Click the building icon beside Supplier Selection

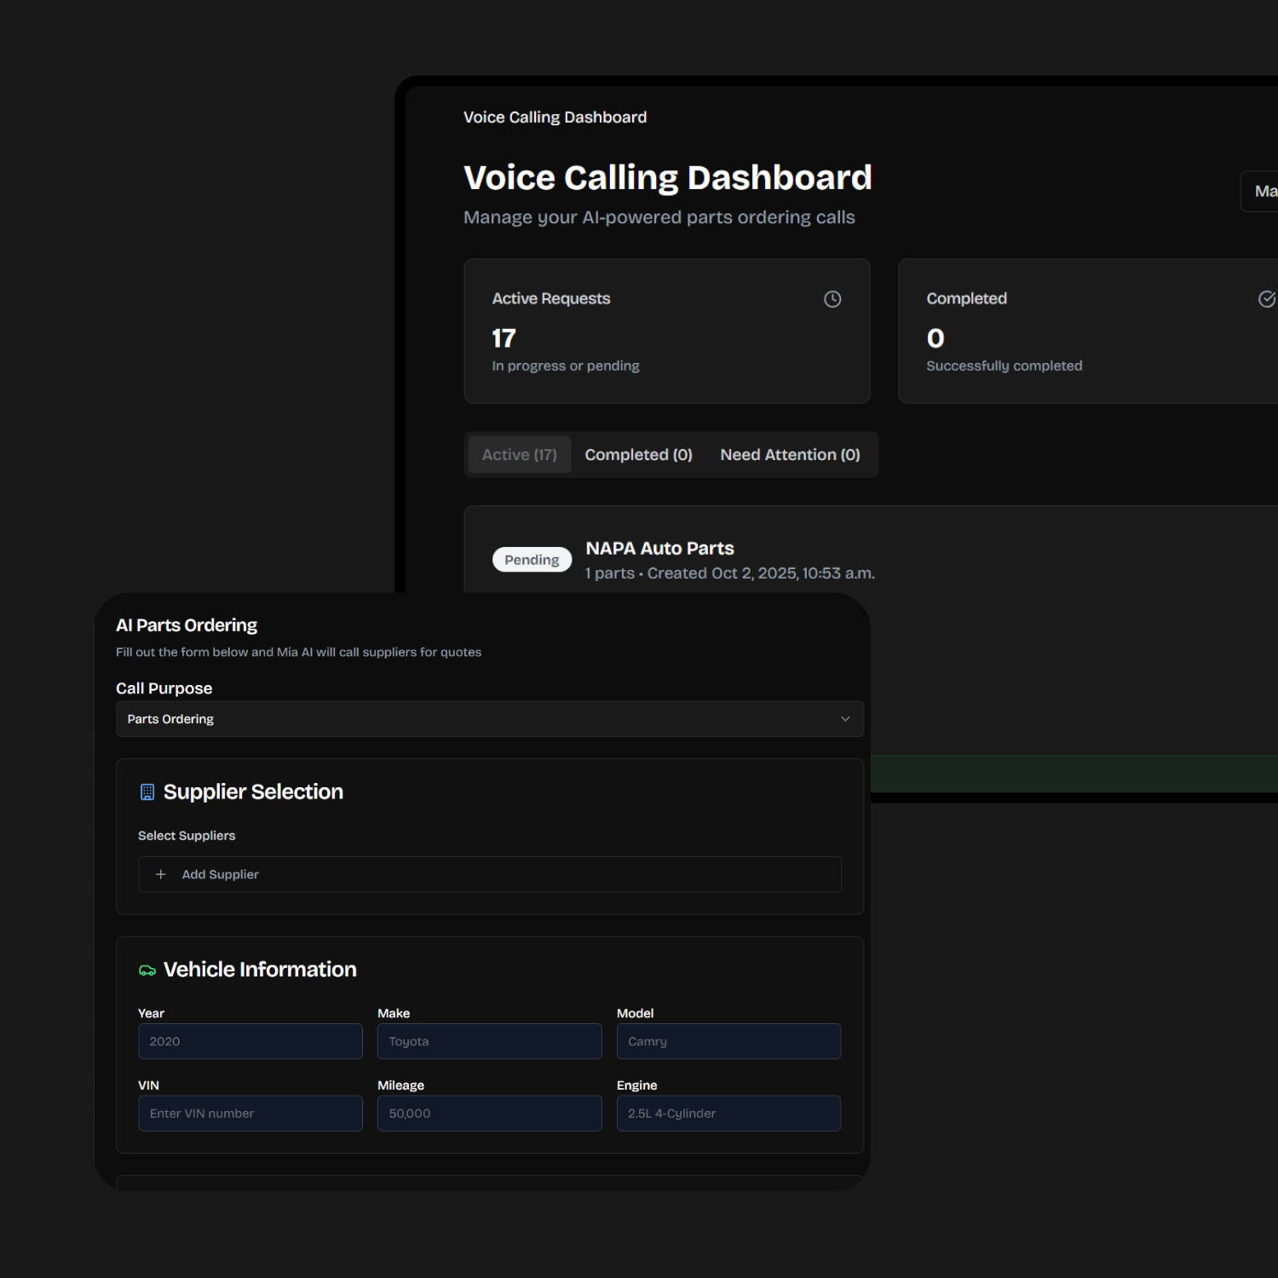[x=147, y=792]
